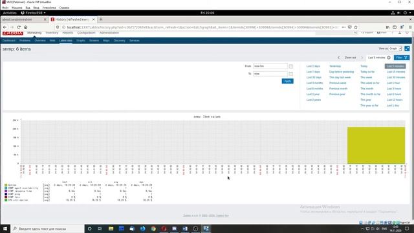Open the Configuration menu
This screenshot has width=414, height=233.
[x=86, y=33]
